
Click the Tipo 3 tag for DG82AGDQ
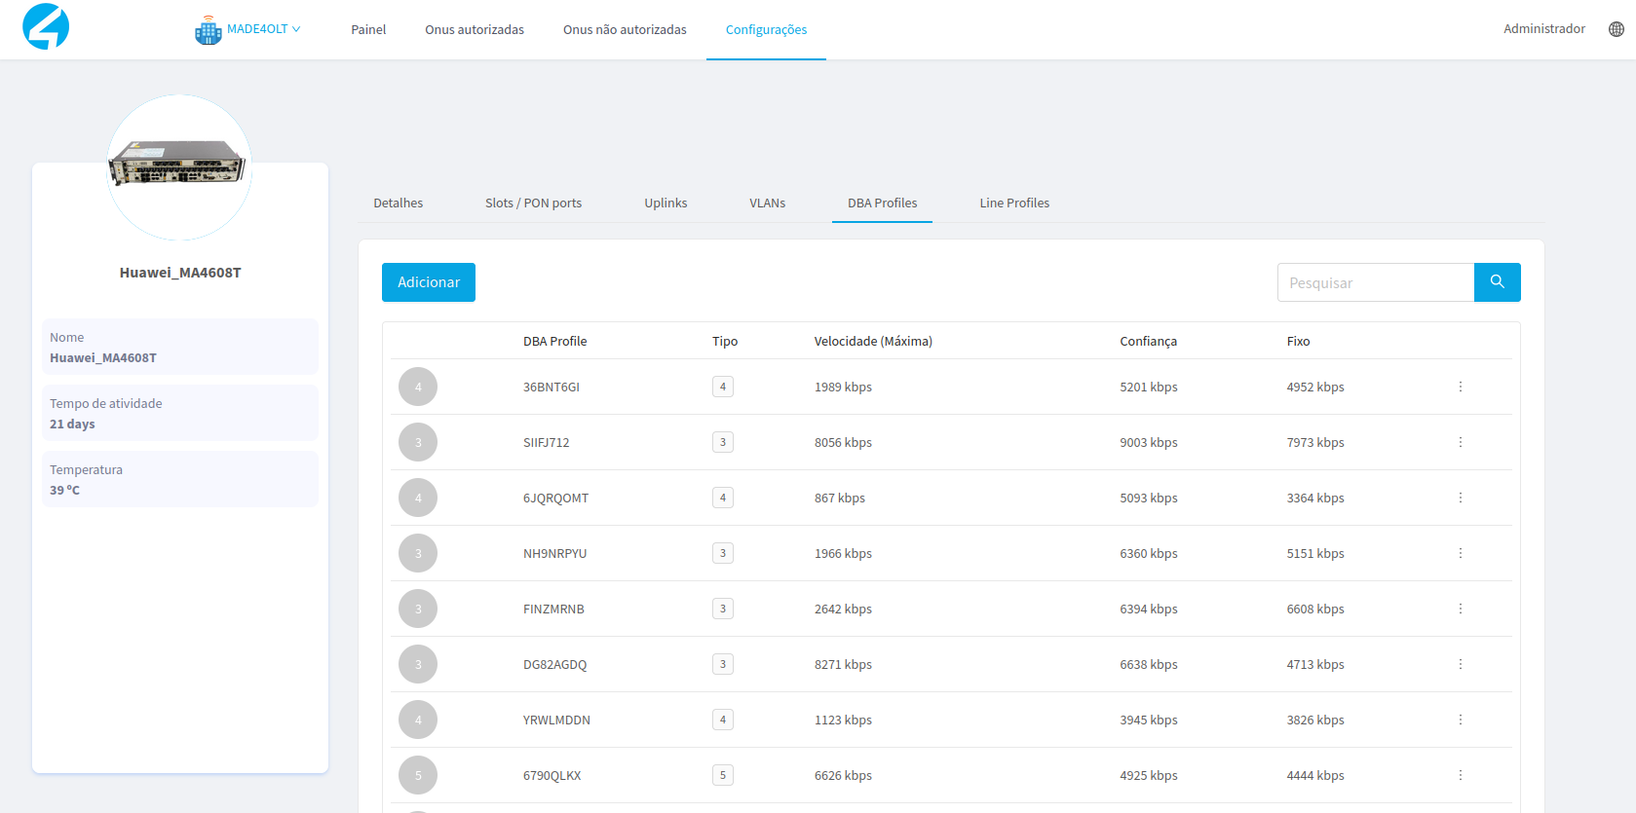pyautogui.click(x=722, y=664)
